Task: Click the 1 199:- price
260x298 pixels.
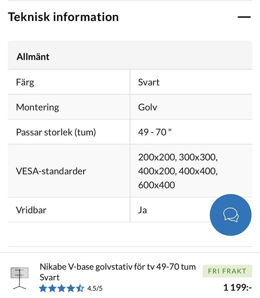Action: 237,287
